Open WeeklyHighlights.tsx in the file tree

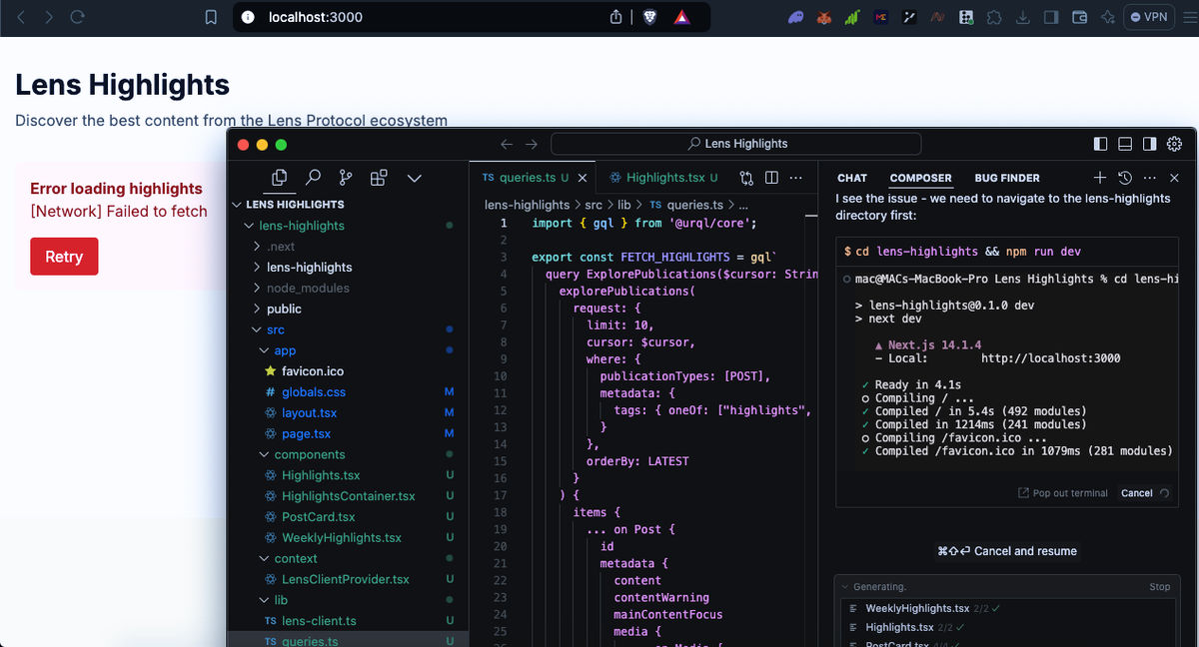click(346, 537)
